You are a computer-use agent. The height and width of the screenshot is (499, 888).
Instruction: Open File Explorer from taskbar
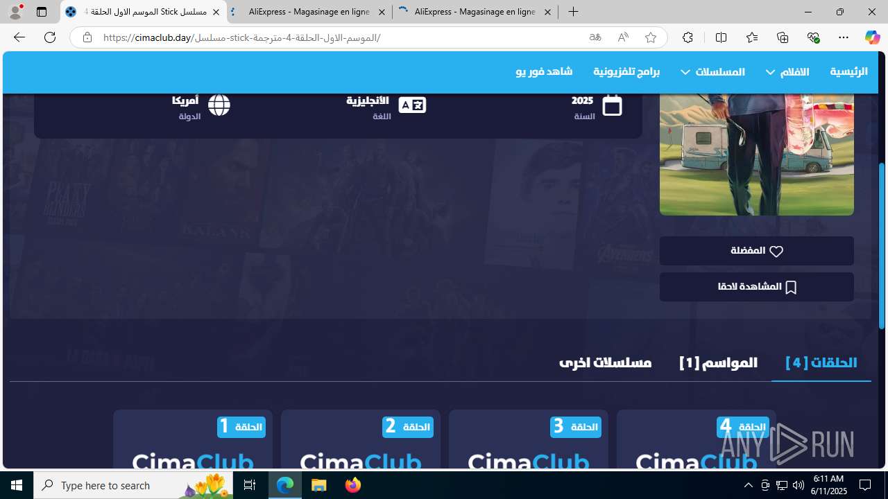click(319, 485)
